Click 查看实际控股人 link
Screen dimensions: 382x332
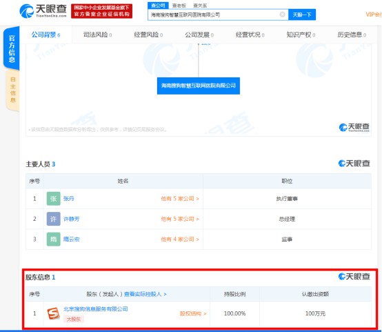145,294
